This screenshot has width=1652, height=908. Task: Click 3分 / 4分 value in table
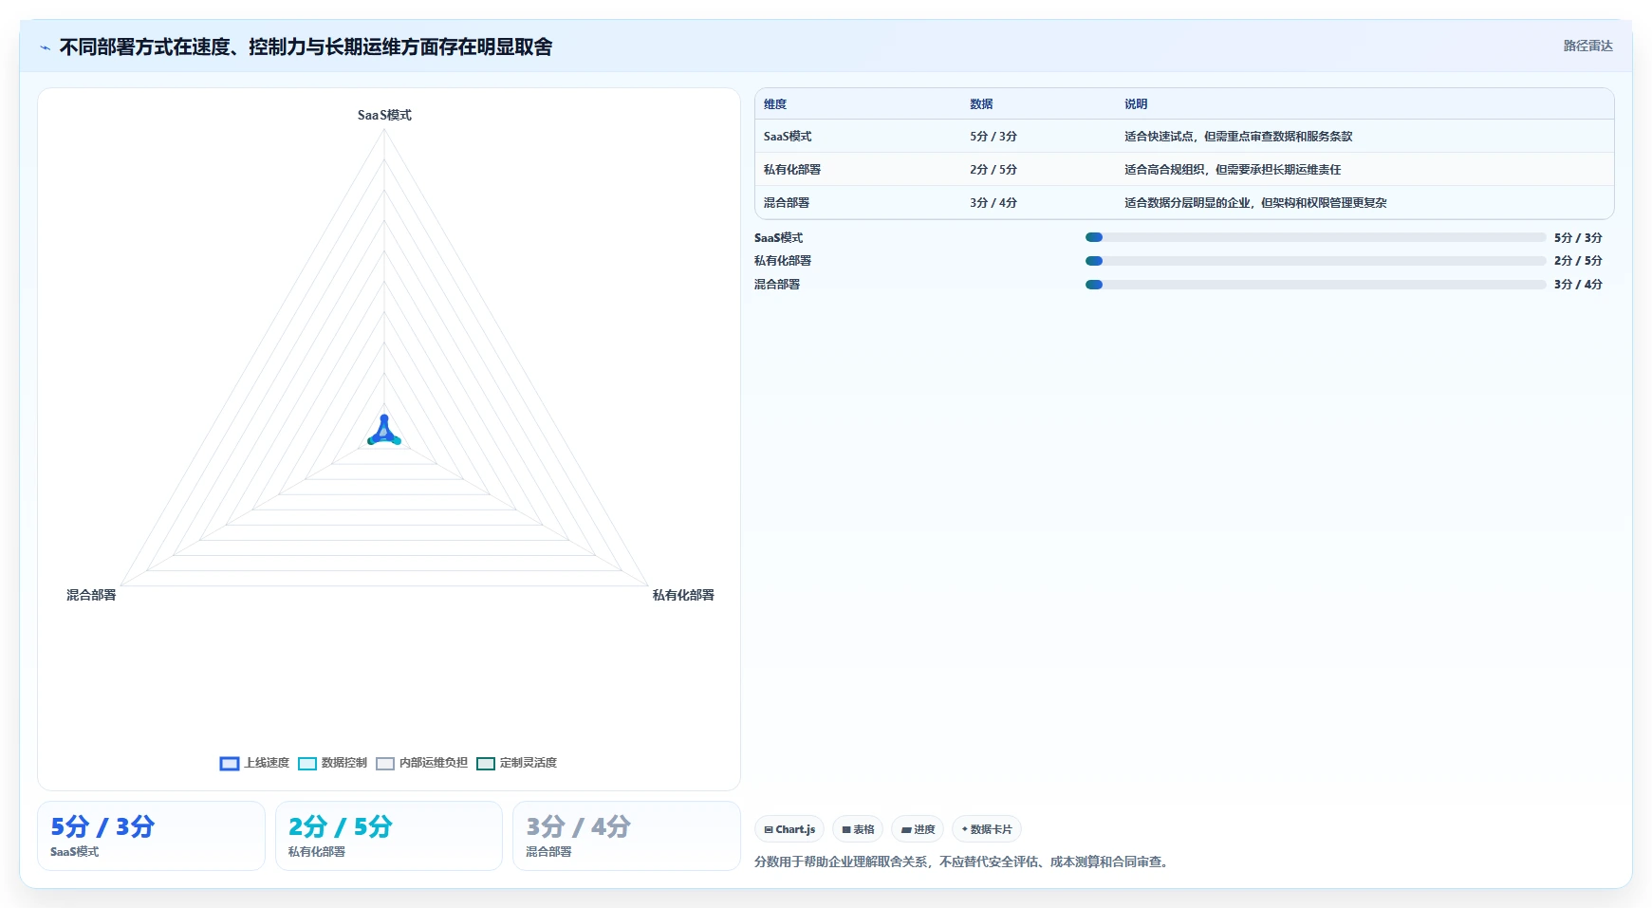pos(993,203)
